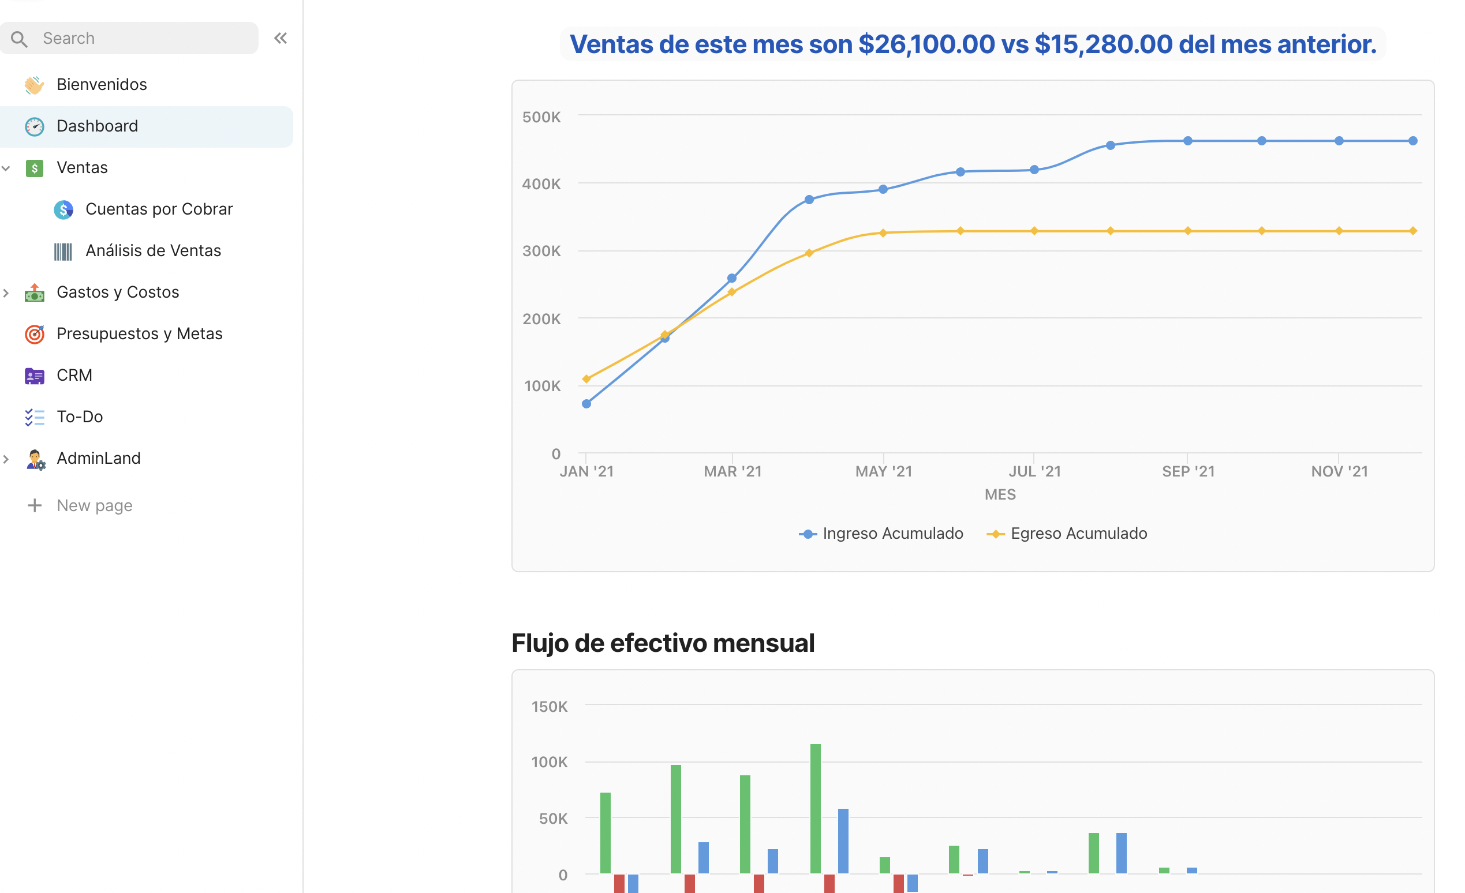Expand the AdminLand section chevron
Image resolution: width=1465 pixels, height=893 pixels.
coord(6,459)
